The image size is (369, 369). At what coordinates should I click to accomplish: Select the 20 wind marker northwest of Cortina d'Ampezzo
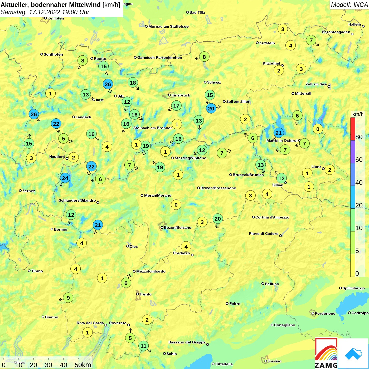tap(218, 219)
